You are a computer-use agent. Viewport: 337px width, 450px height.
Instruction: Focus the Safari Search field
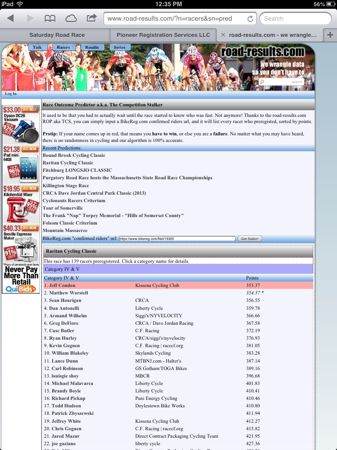[x=295, y=18]
